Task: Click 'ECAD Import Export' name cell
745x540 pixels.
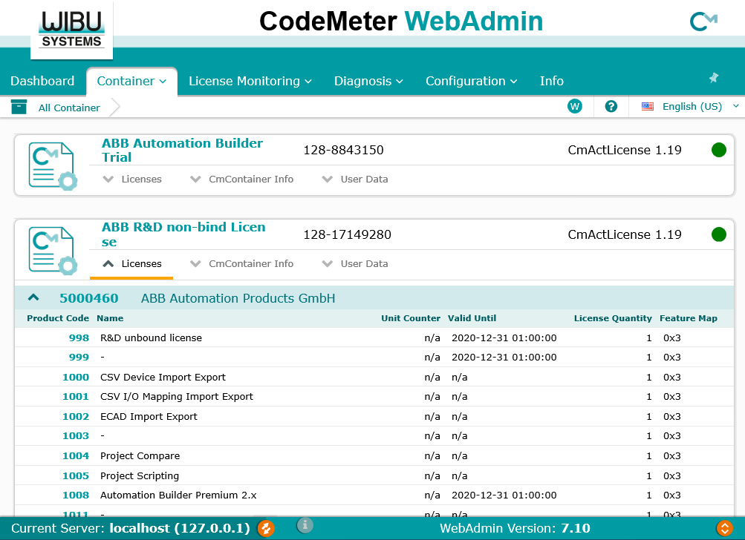Action: coord(149,417)
